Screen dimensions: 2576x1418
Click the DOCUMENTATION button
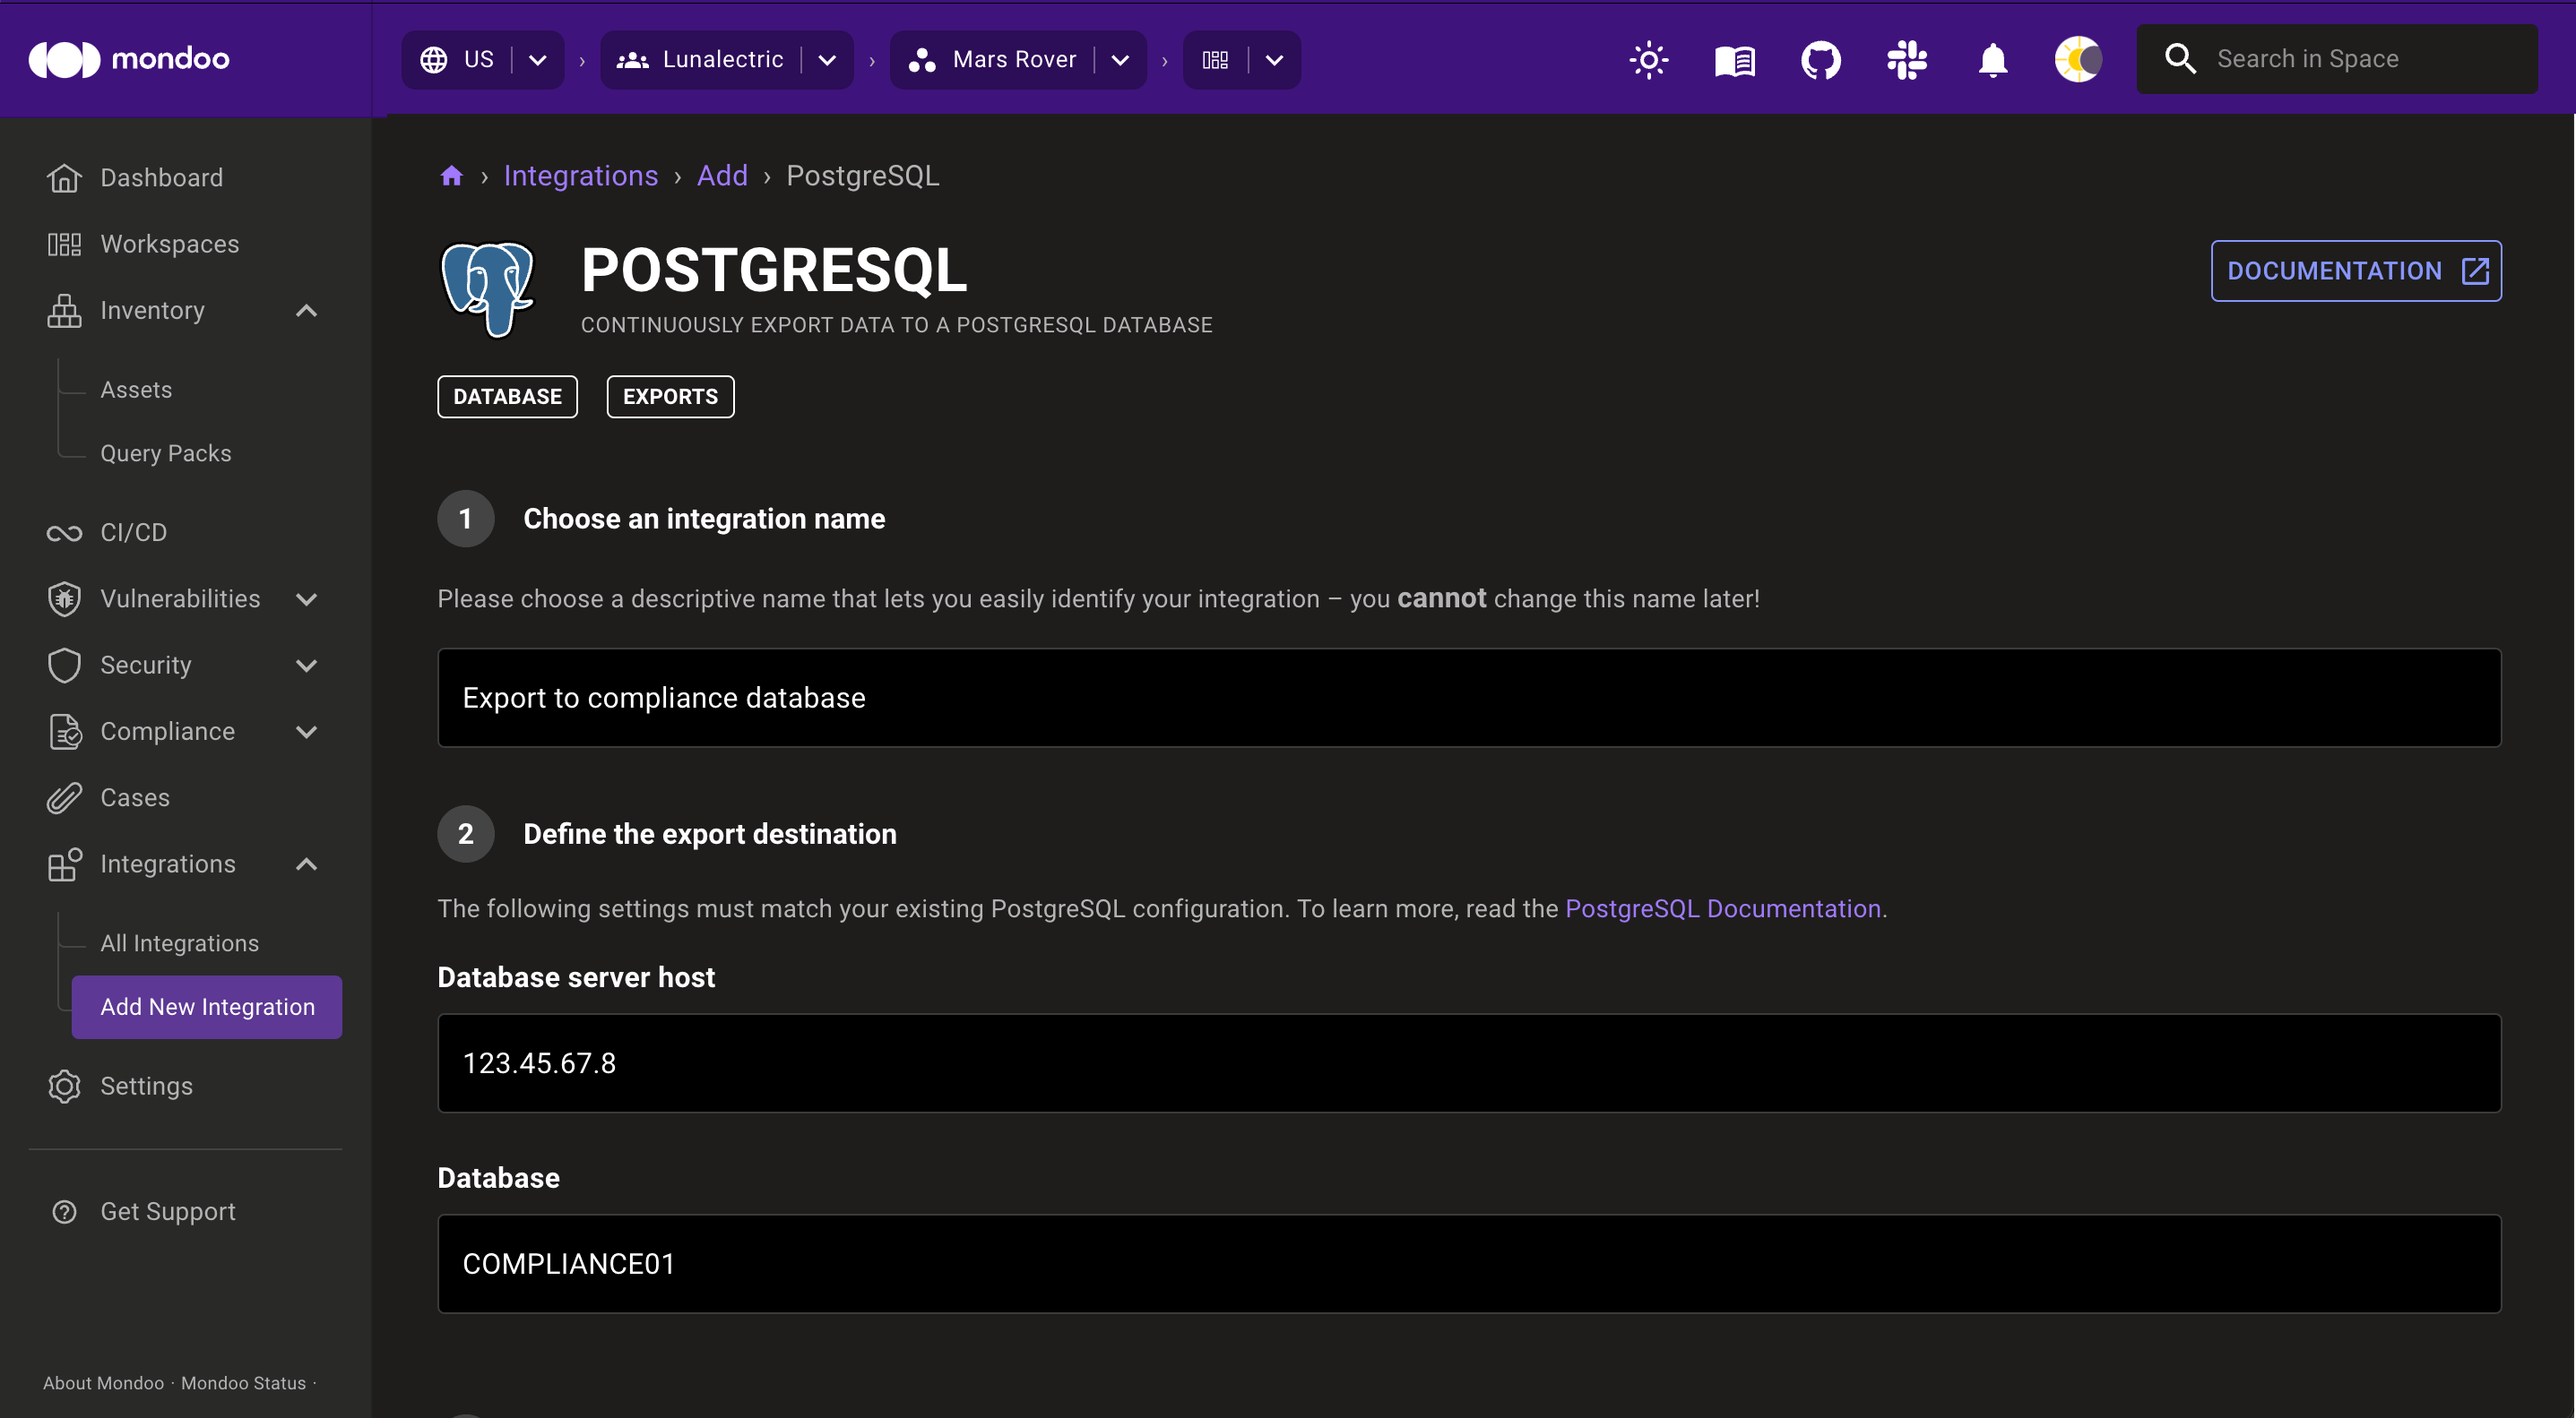pos(2356,271)
